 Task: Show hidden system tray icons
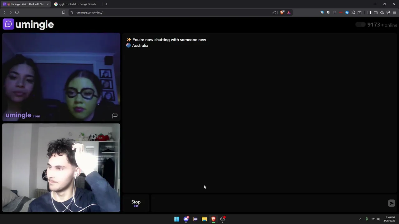(360, 219)
